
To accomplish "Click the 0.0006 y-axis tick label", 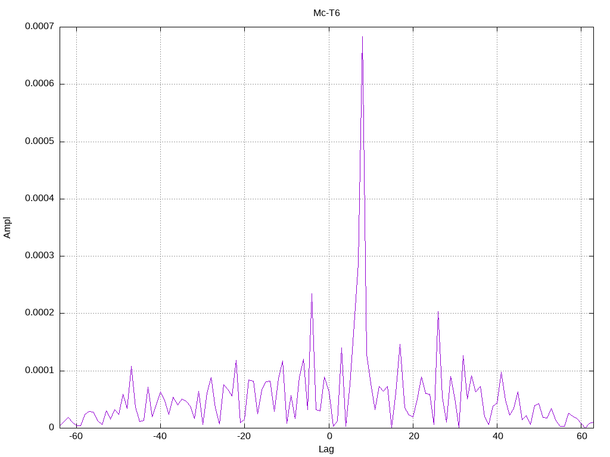I will point(39,83).
